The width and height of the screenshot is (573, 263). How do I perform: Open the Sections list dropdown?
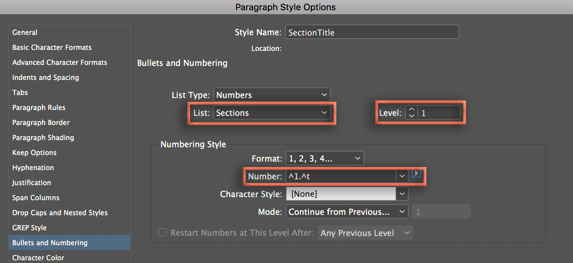pyautogui.click(x=272, y=113)
